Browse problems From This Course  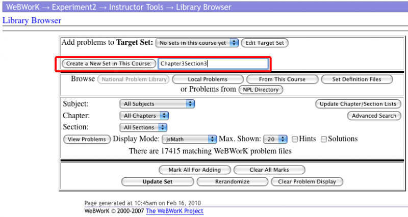pyautogui.click(x=282, y=79)
